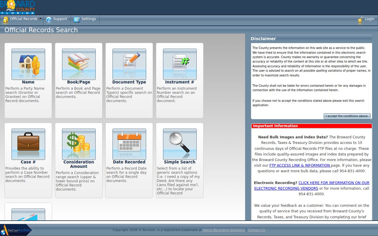Screen dimensions: 378x236
Task: Click the Important Information red header
Action: click(312, 126)
